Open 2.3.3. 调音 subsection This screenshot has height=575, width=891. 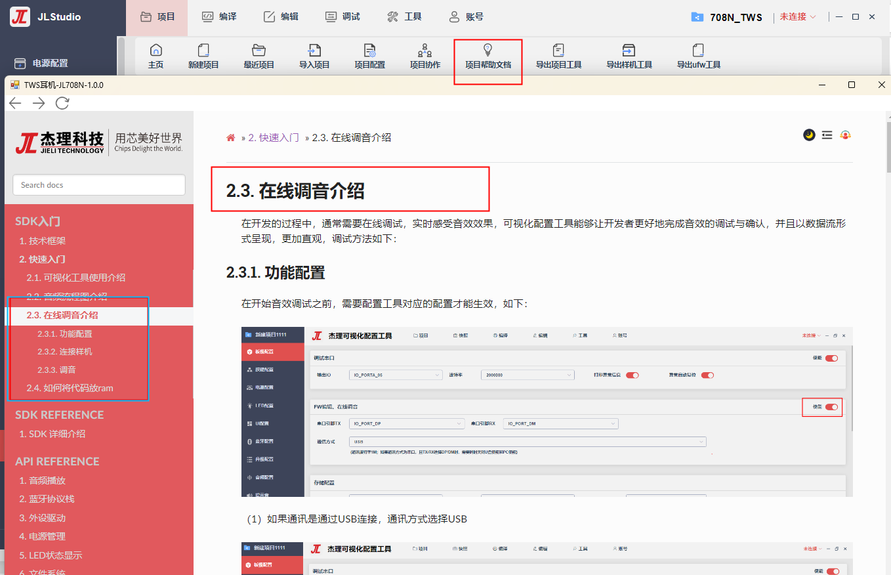tap(56, 370)
